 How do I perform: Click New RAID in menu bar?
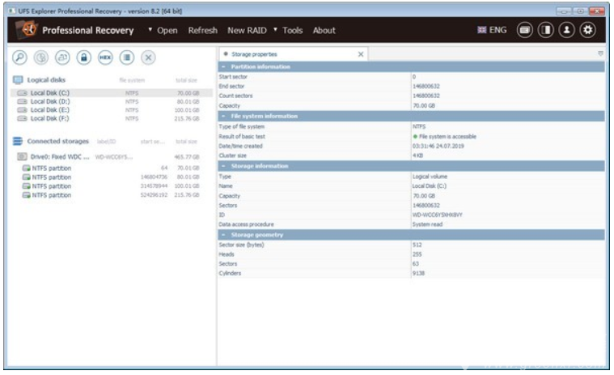tap(247, 30)
